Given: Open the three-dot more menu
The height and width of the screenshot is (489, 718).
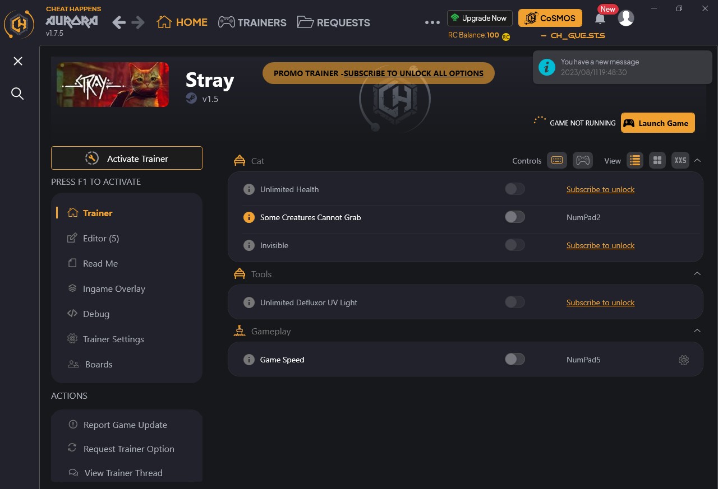Looking at the screenshot, I should [432, 23].
